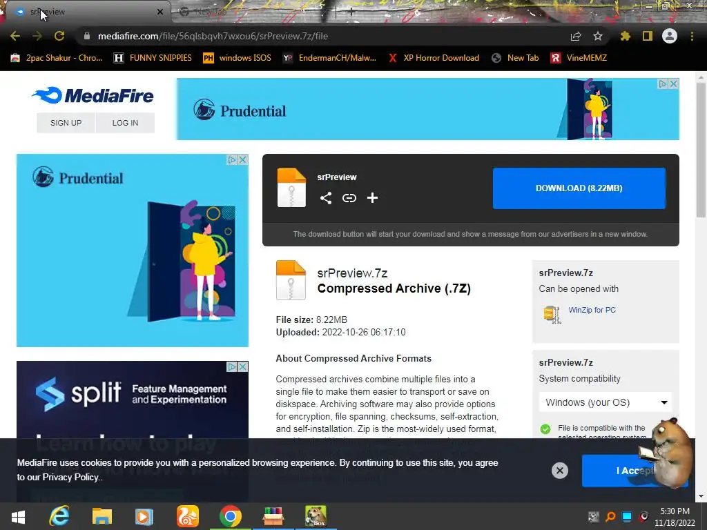Open the Chrome three-dot menu
707x530 pixels.
pos(692,36)
